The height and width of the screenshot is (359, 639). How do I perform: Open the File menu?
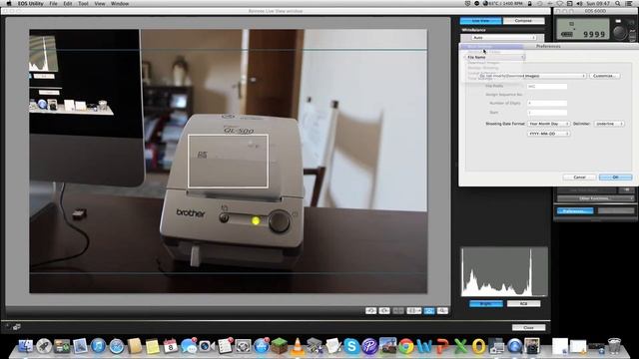pos(53,3)
